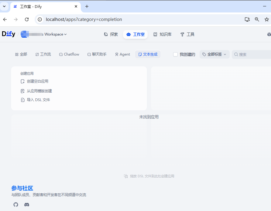Open browser zoom magnifier icon
The height and width of the screenshot is (211, 271).
pos(257,19)
